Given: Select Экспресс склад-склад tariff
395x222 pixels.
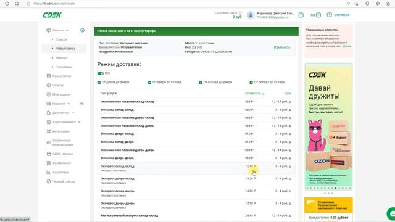Looking at the screenshot, I should click(196, 168).
